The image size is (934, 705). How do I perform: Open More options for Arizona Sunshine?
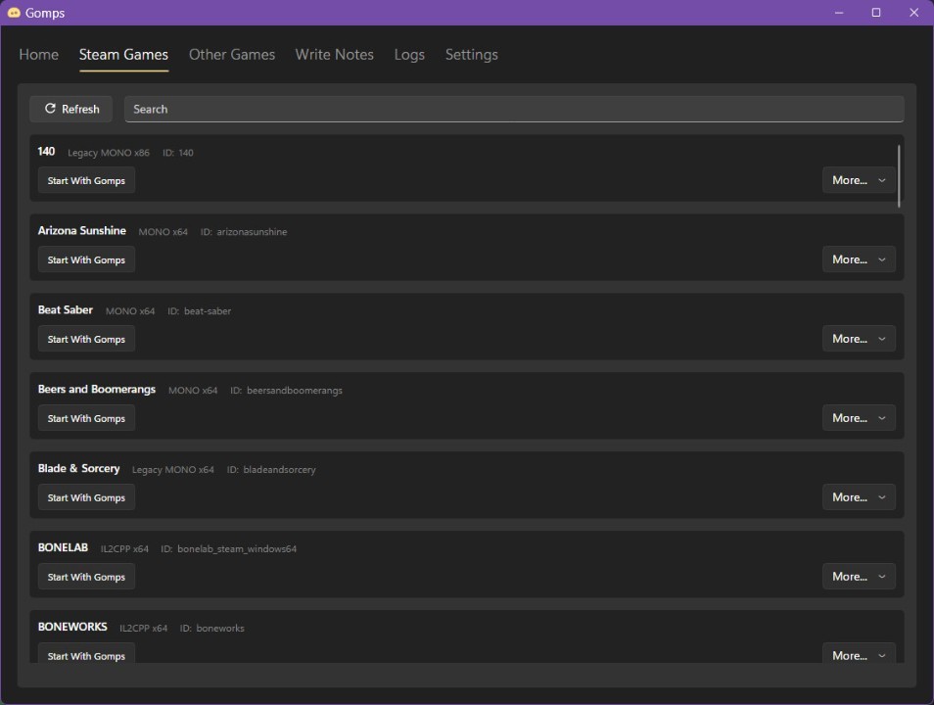tap(859, 259)
